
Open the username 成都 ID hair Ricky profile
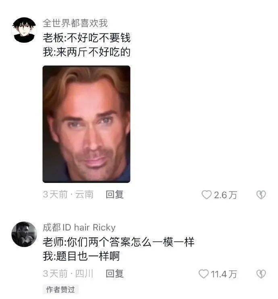tap(79, 227)
